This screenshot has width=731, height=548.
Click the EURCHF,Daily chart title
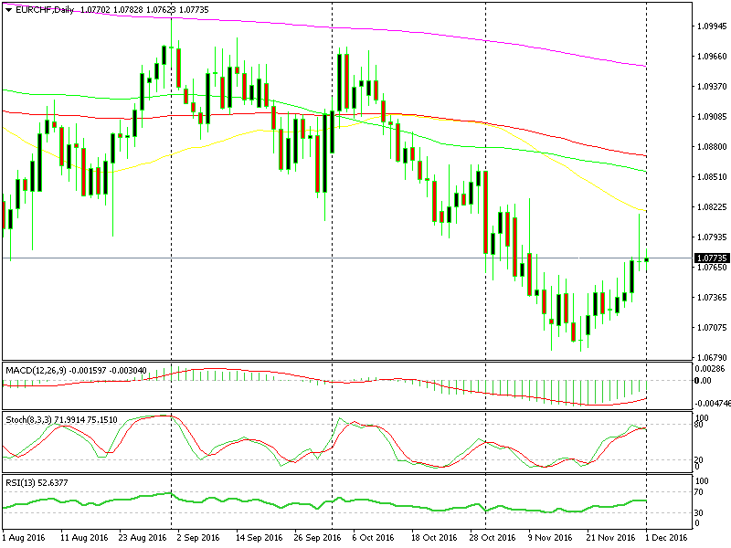45,10
